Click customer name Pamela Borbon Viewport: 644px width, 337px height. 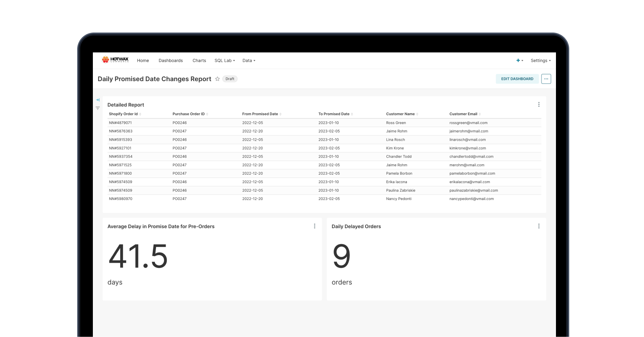399,174
